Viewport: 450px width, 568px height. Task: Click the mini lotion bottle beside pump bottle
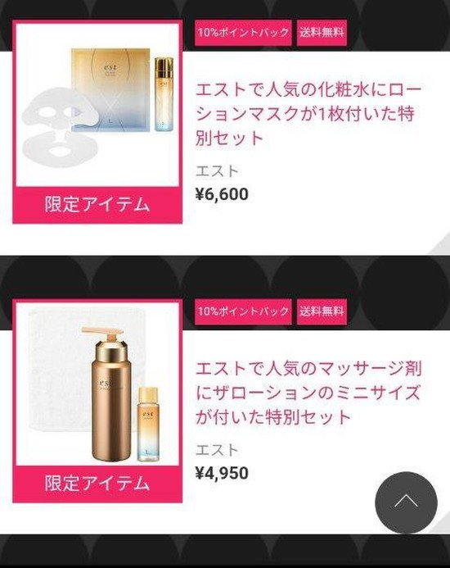(x=148, y=424)
